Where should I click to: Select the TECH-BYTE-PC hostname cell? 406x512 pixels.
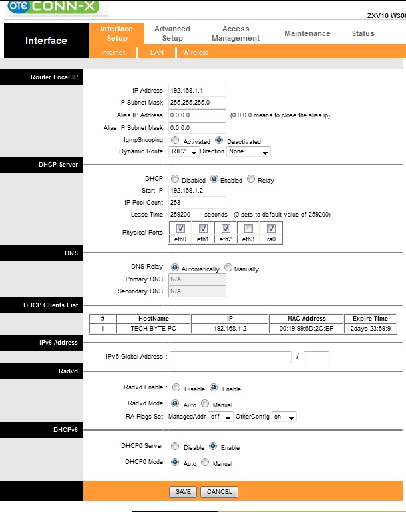[x=154, y=329]
